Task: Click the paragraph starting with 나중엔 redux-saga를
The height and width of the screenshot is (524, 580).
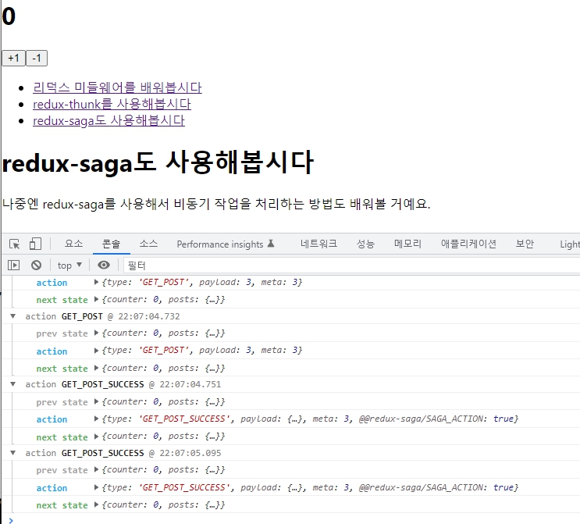Action: pos(216,204)
